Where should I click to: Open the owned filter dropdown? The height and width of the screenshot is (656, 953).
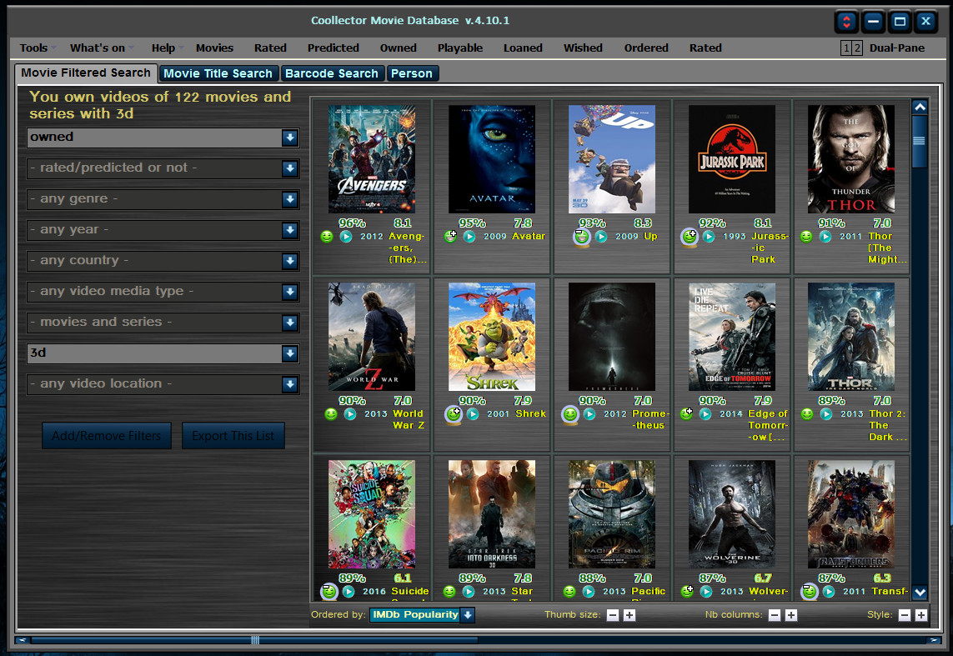point(290,138)
